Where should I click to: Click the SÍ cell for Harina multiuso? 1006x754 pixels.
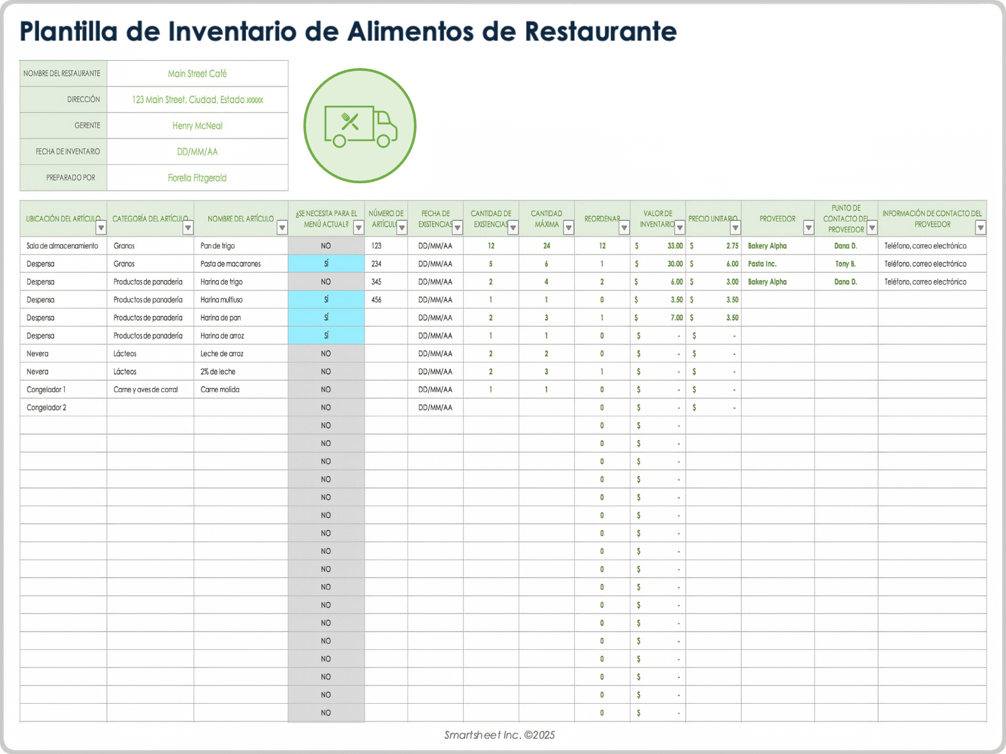click(326, 300)
